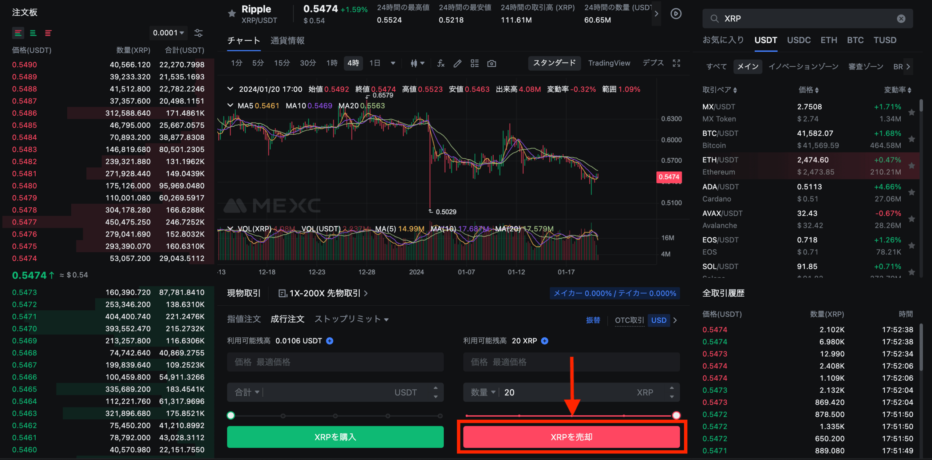Click the 振替 transfer link
Viewport: 932px width, 460px height.
click(593, 320)
